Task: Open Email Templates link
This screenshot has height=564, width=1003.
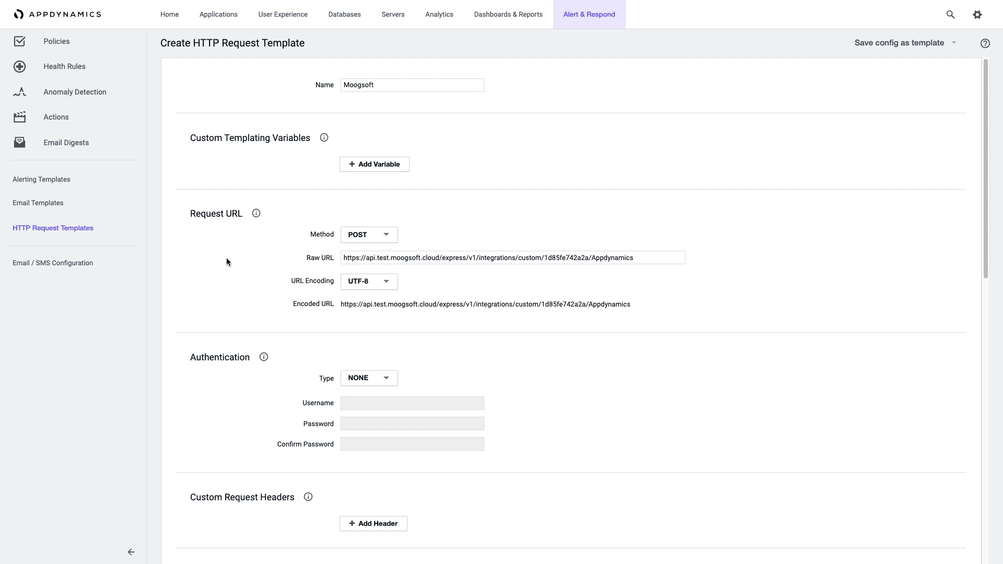Action: (x=38, y=203)
